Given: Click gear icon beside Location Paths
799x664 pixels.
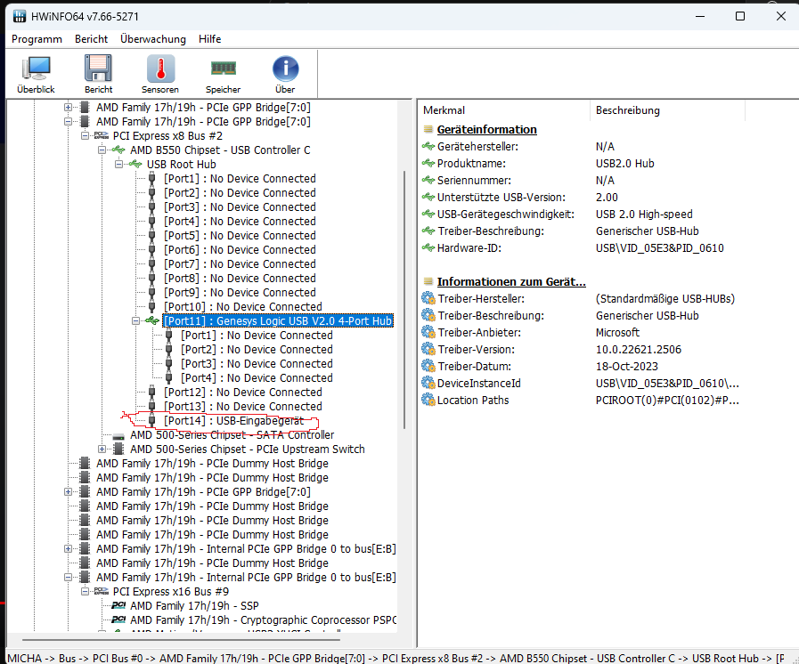Looking at the screenshot, I should (x=428, y=400).
